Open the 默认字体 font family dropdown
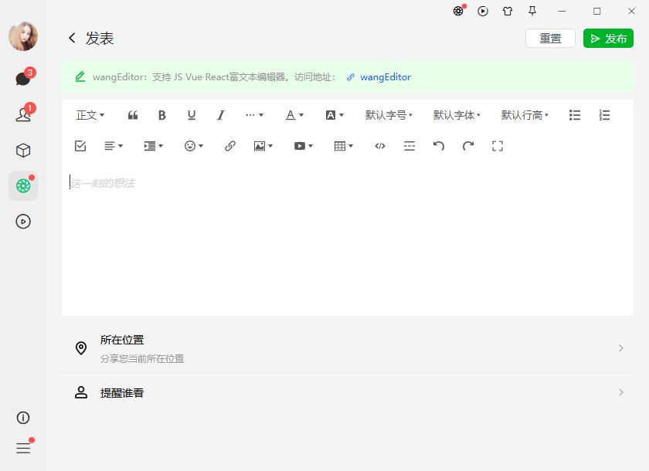The height and width of the screenshot is (471, 649). click(x=457, y=115)
